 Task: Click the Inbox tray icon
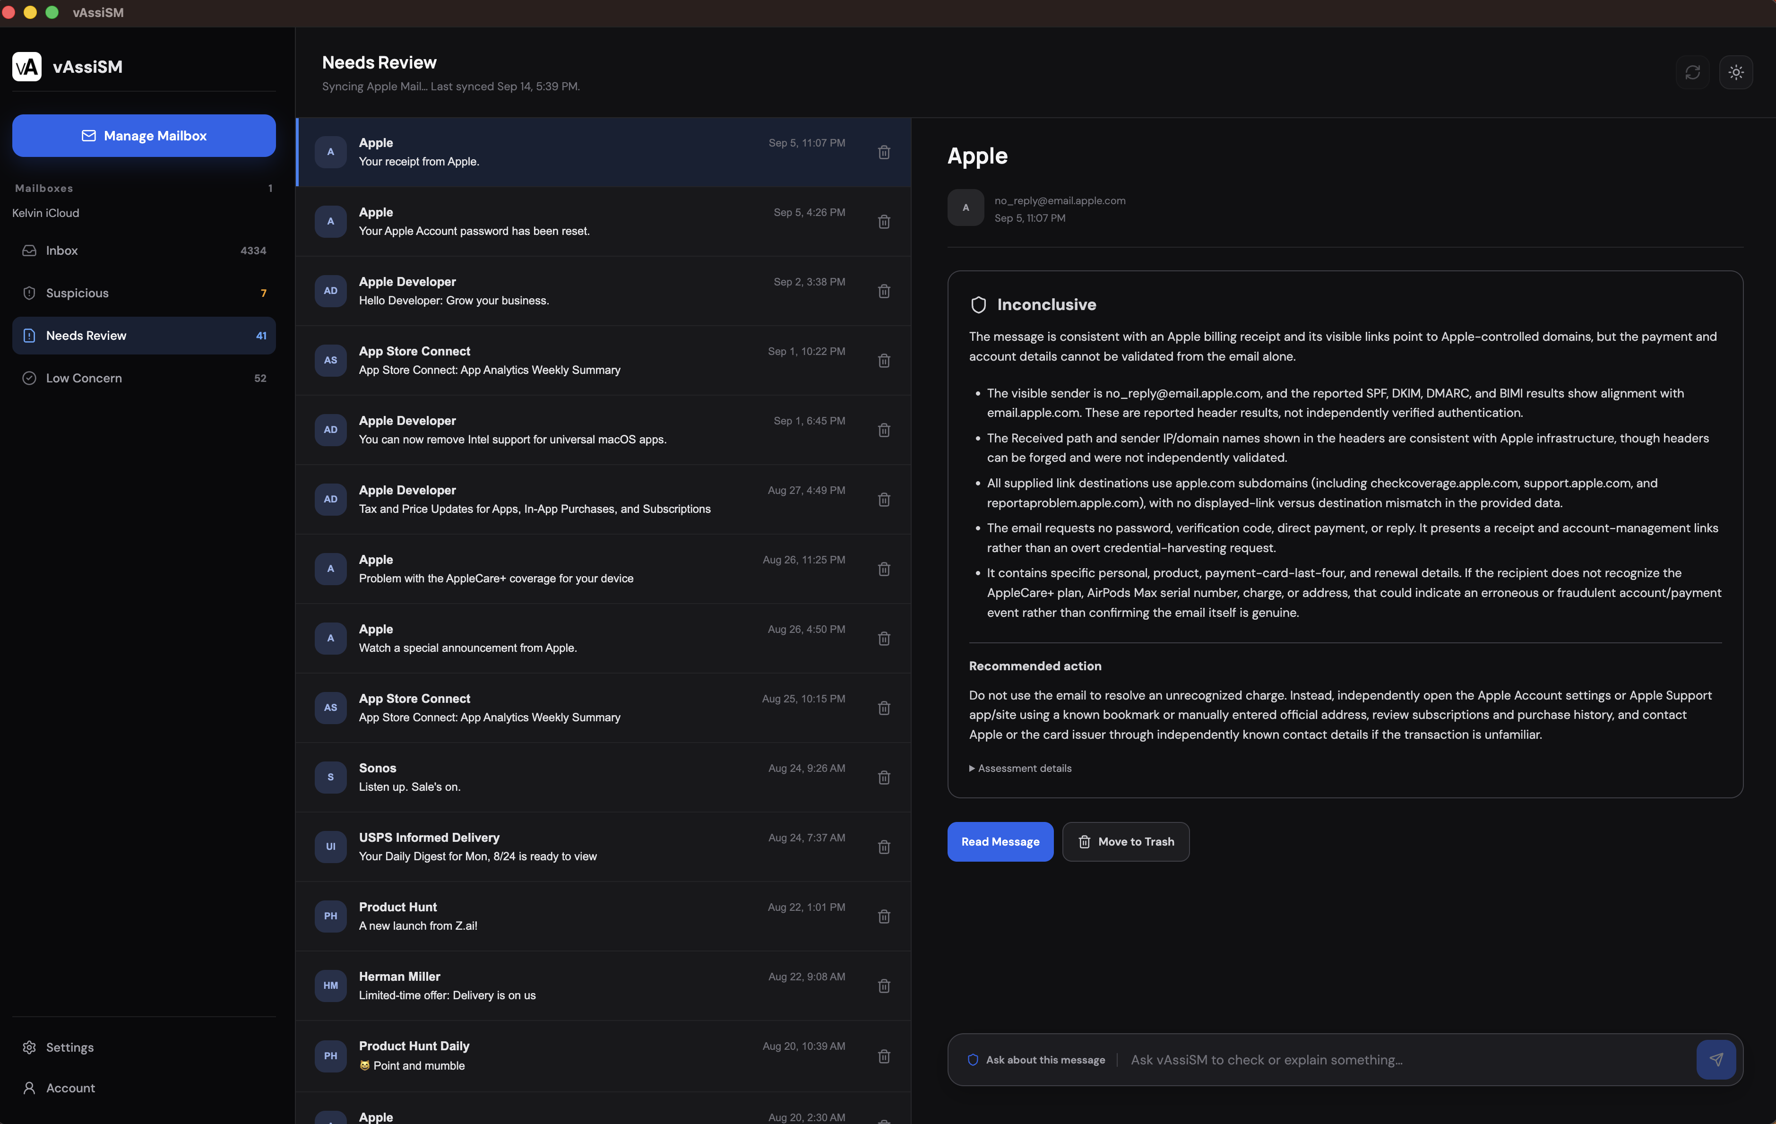pos(29,251)
